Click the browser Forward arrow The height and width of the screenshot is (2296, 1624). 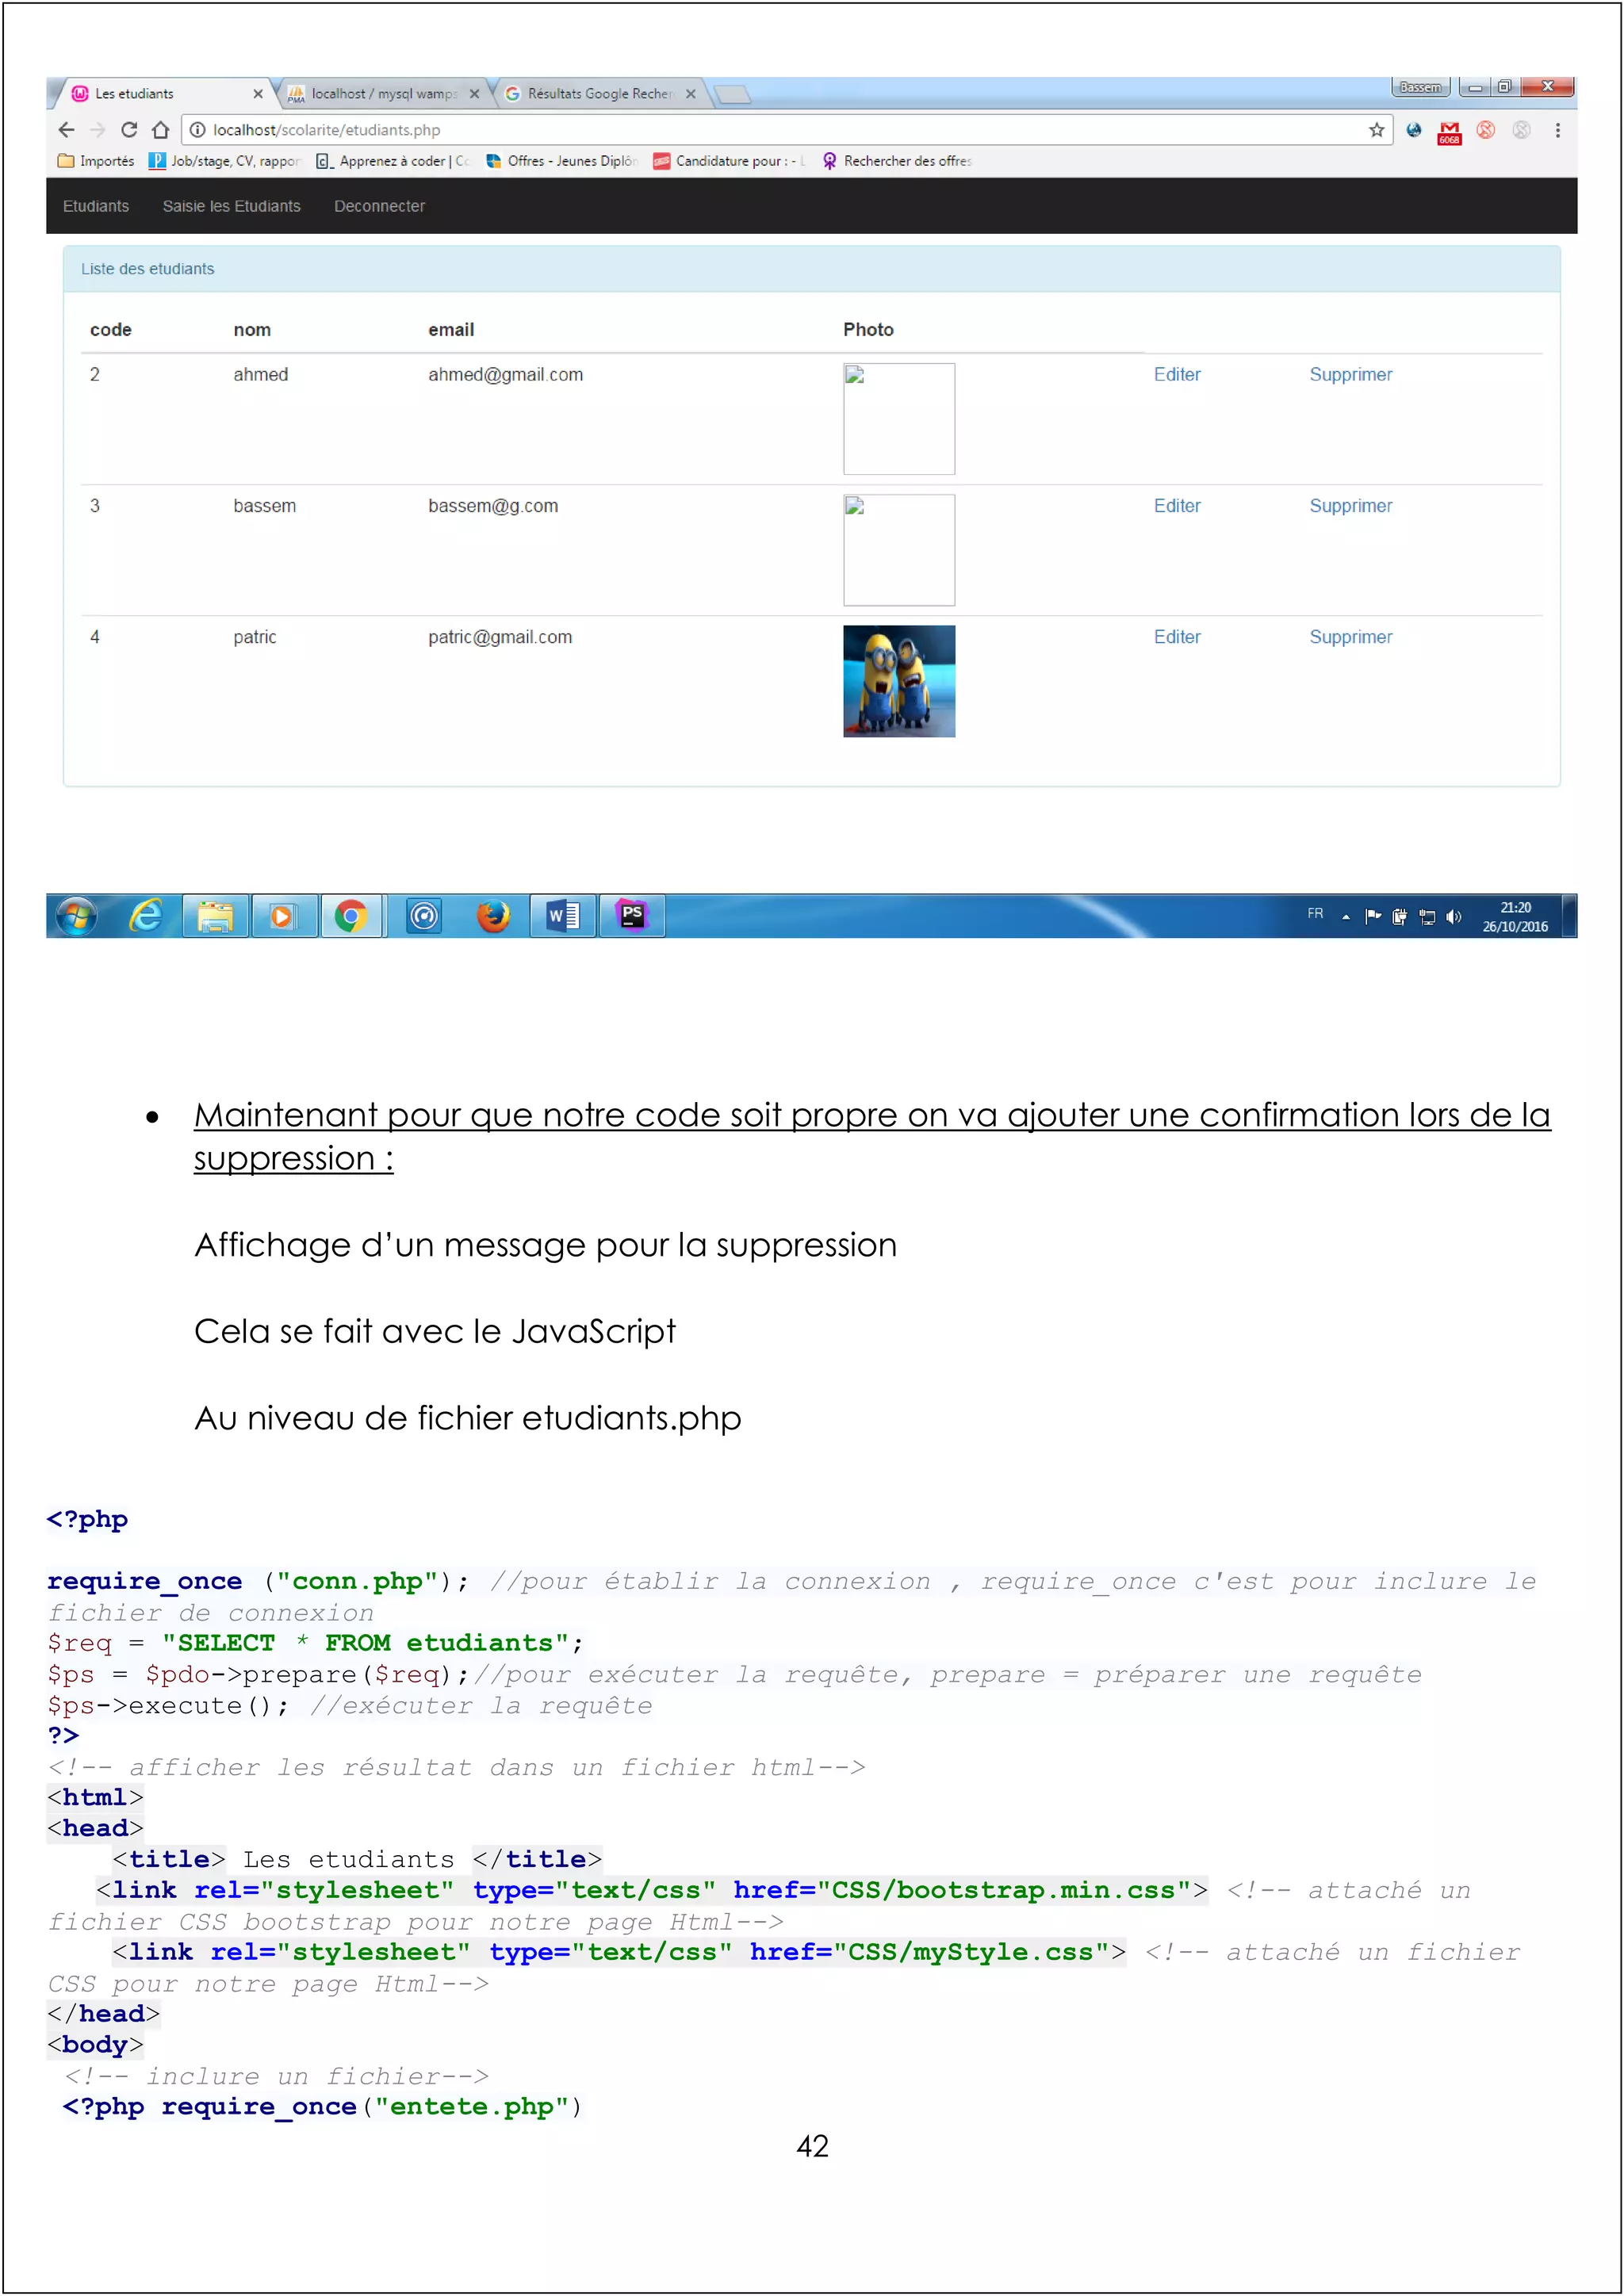(x=97, y=130)
